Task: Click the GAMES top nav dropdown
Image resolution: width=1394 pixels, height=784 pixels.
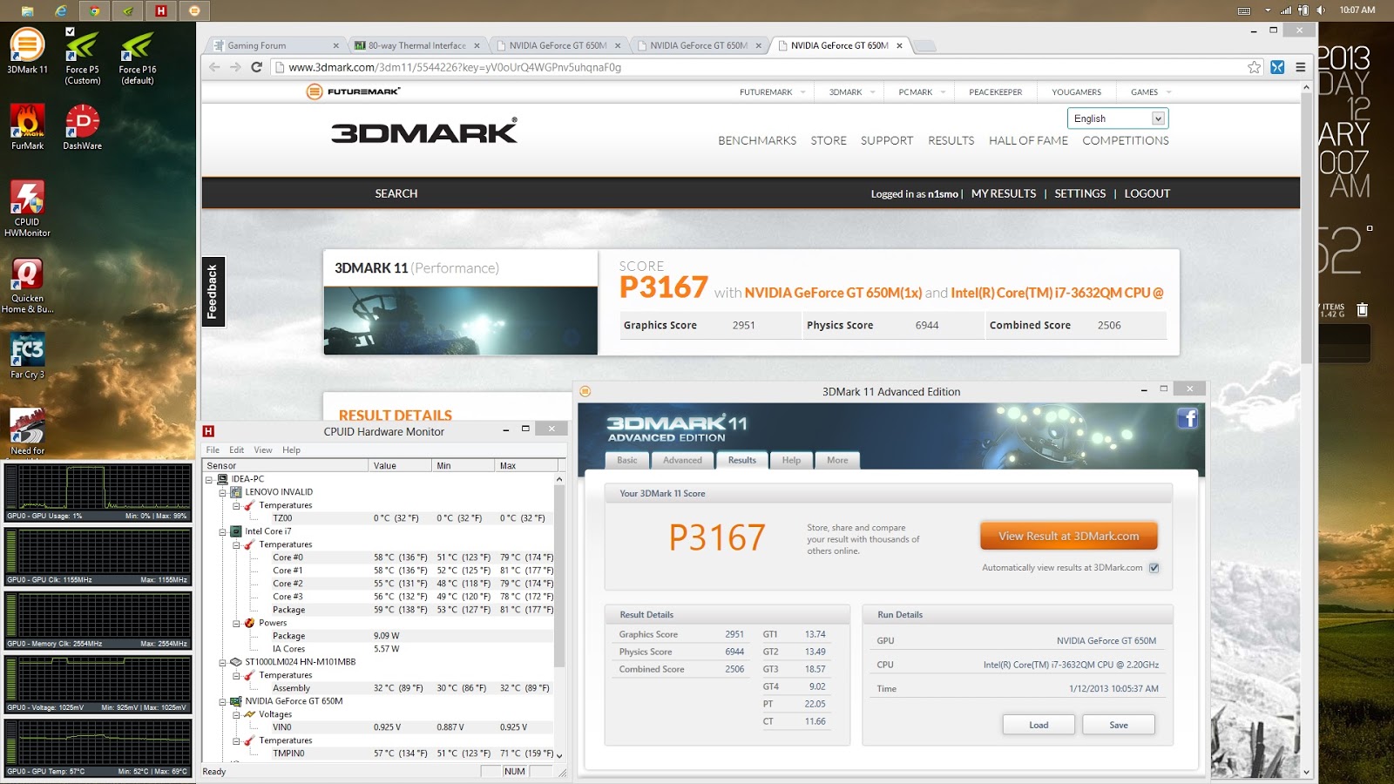Action: pyautogui.click(x=1150, y=91)
